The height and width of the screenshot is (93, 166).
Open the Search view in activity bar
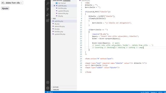click(x=48, y=3)
